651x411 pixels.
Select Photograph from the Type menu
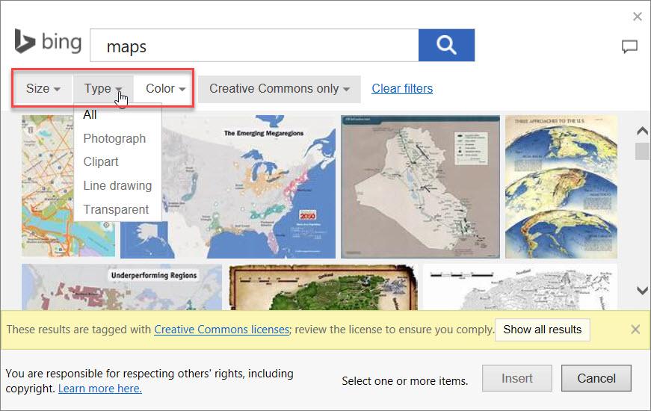(114, 138)
